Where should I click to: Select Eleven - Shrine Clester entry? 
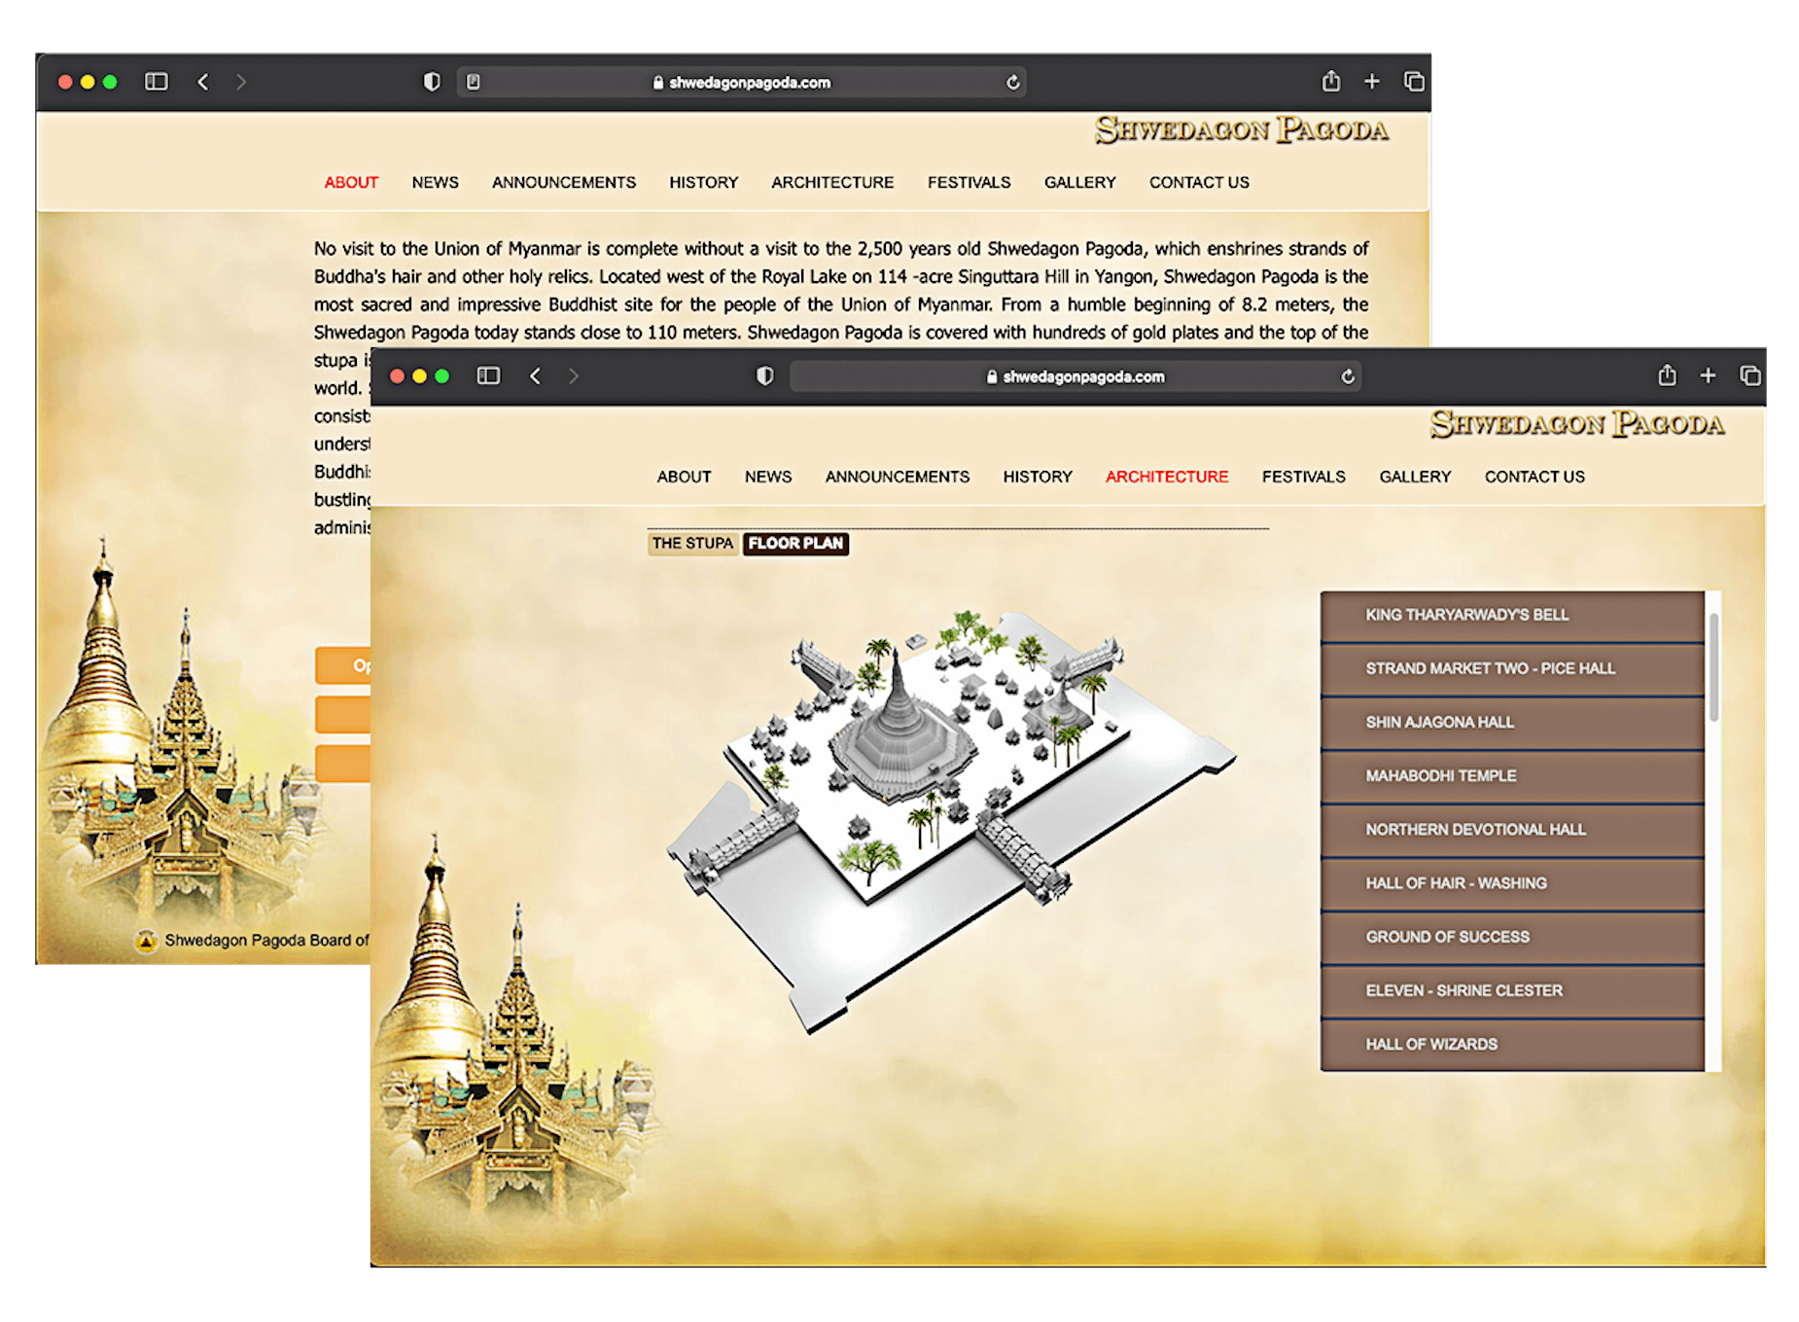(x=1512, y=990)
